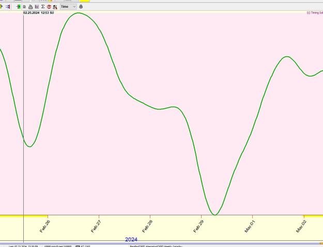Click the small document icon beside the printer
This screenshot has width=323, height=247.
(24, 7)
